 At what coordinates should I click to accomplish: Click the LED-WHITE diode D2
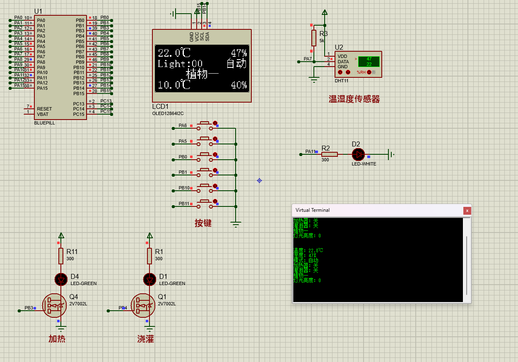click(x=358, y=154)
